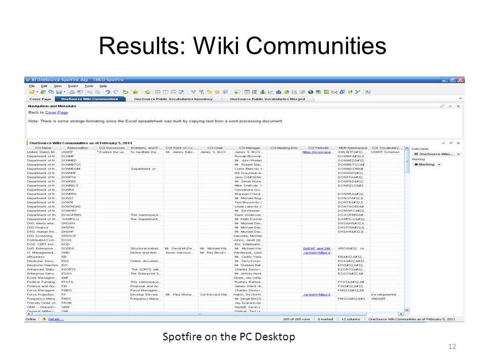Insert a Parallel Coordinate Plot visualization
The width and height of the screenshot is (485, 363).
click(x=334, y=92)
